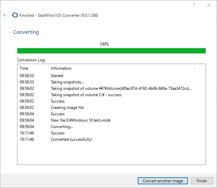Click the green 100% progress bar
Screen dimensions: 217x188
(111, 51)
